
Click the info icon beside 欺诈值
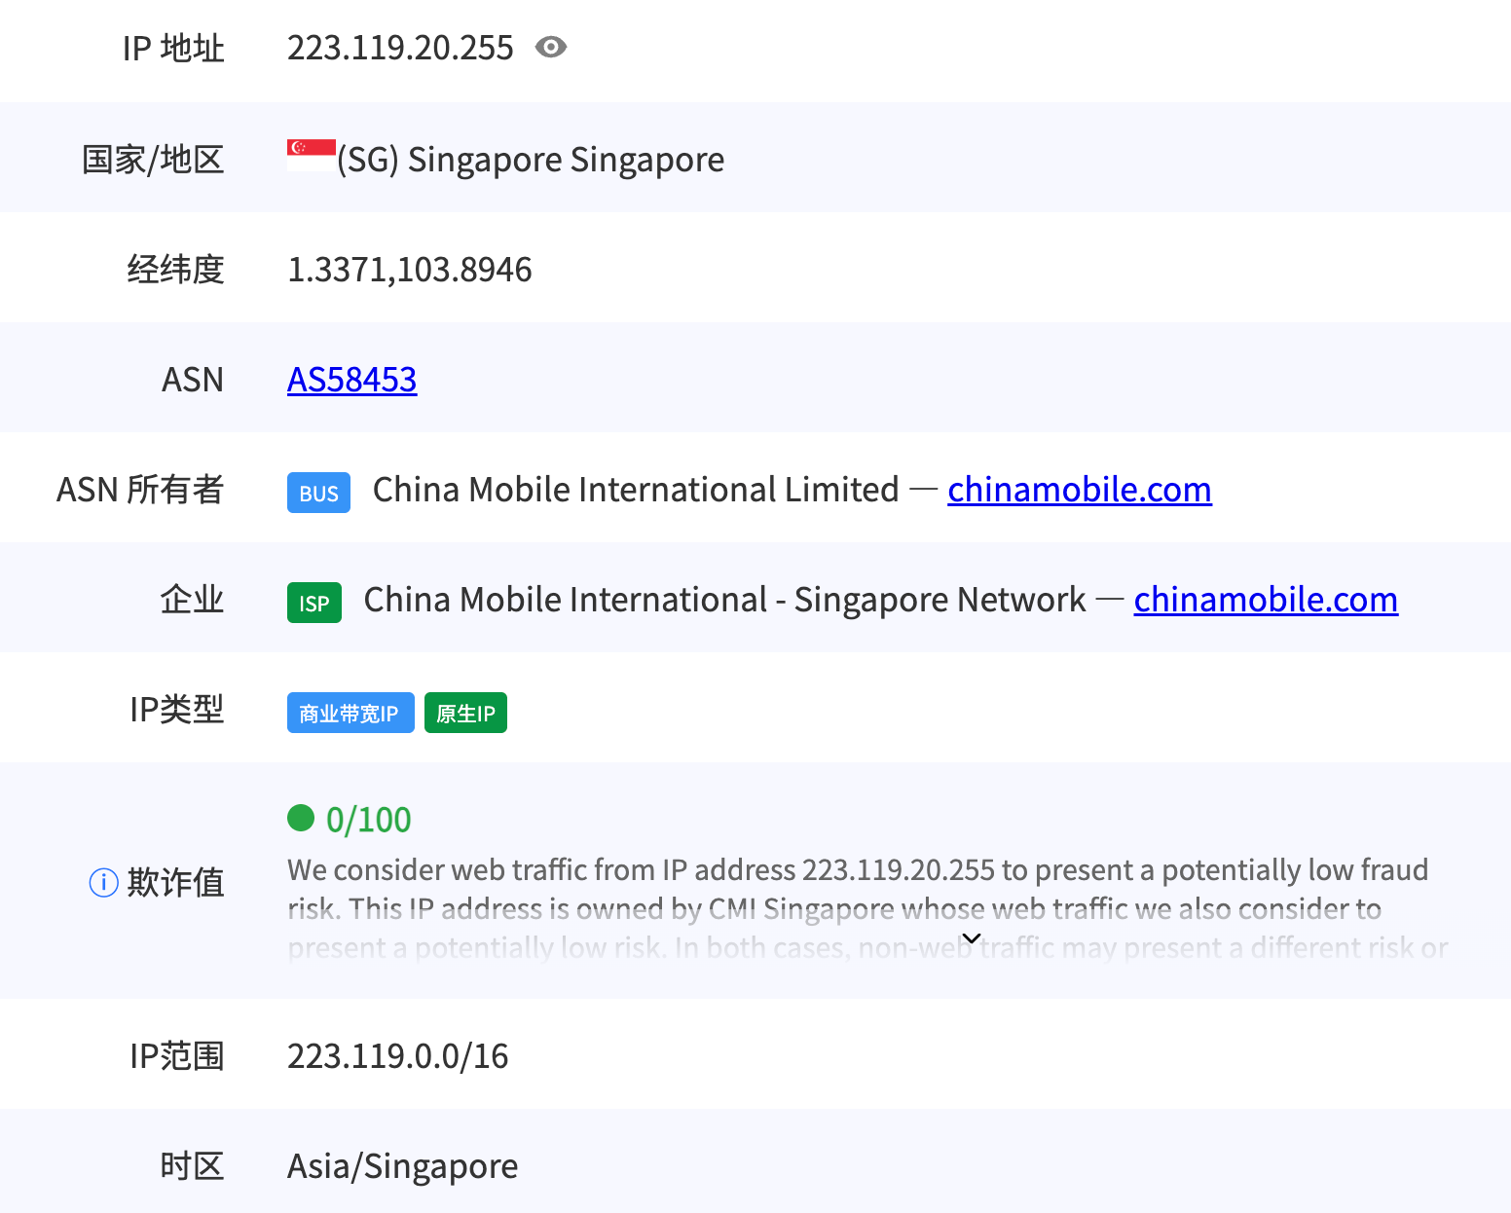tap(103, 882)
